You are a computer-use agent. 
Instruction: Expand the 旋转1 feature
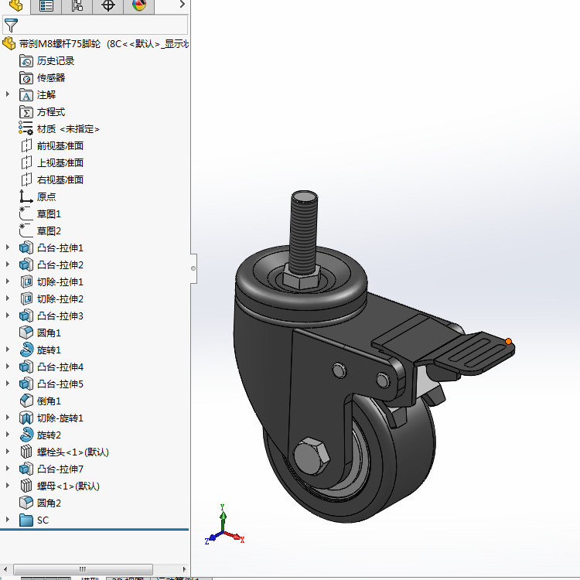pos(8,350)
